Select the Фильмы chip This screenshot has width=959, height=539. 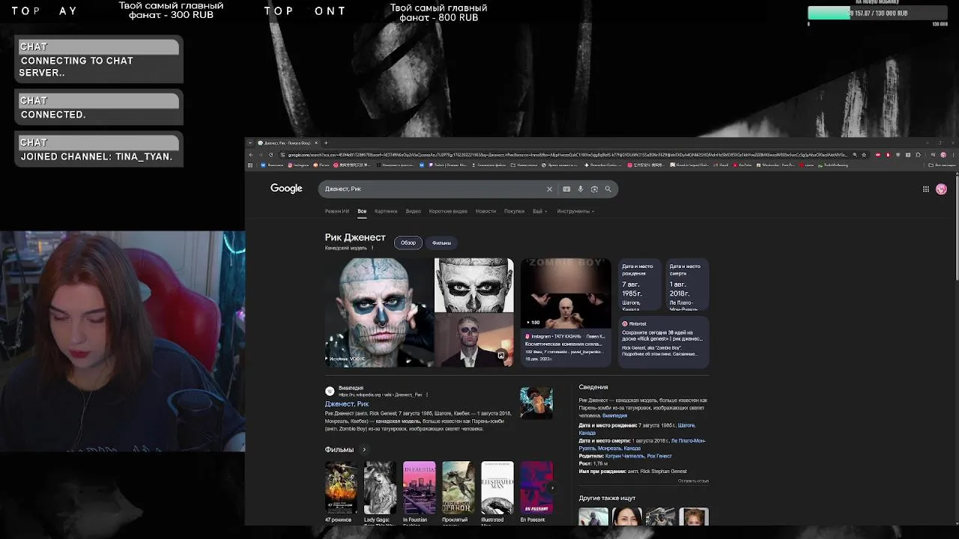tap(441, 243)
